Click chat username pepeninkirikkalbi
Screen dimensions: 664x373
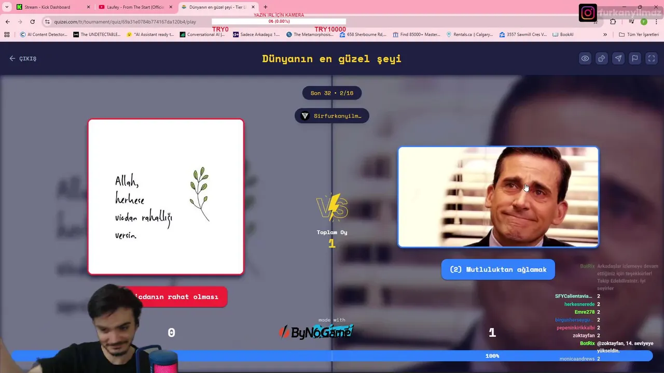point(576,328)
